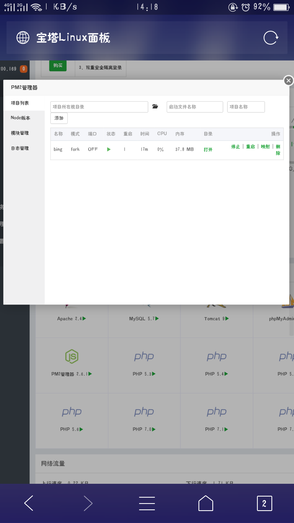Tap the browser home icon
Viewport: 294px width, 523px height.
point(206,503)
